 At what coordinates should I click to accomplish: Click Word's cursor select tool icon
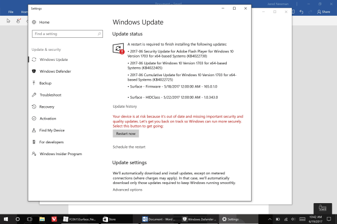(8, 21)
